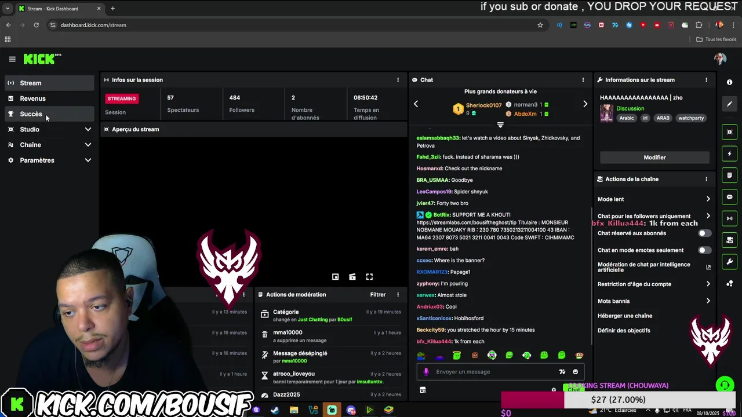Bookmark this page with star icon
742x417 pixels.
(540, 25)
